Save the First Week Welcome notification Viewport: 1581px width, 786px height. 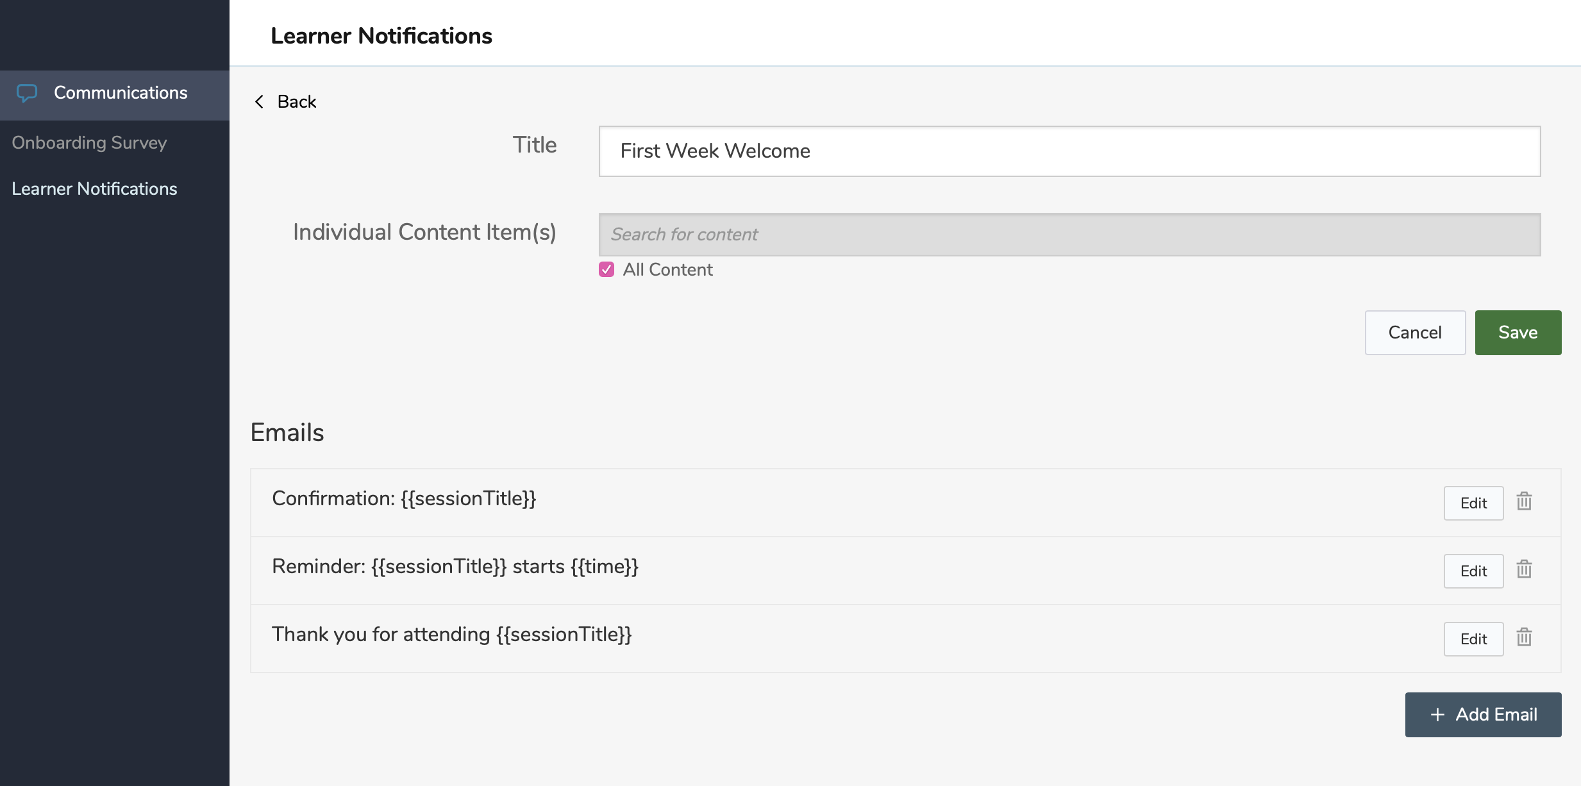coord(1517,332)
